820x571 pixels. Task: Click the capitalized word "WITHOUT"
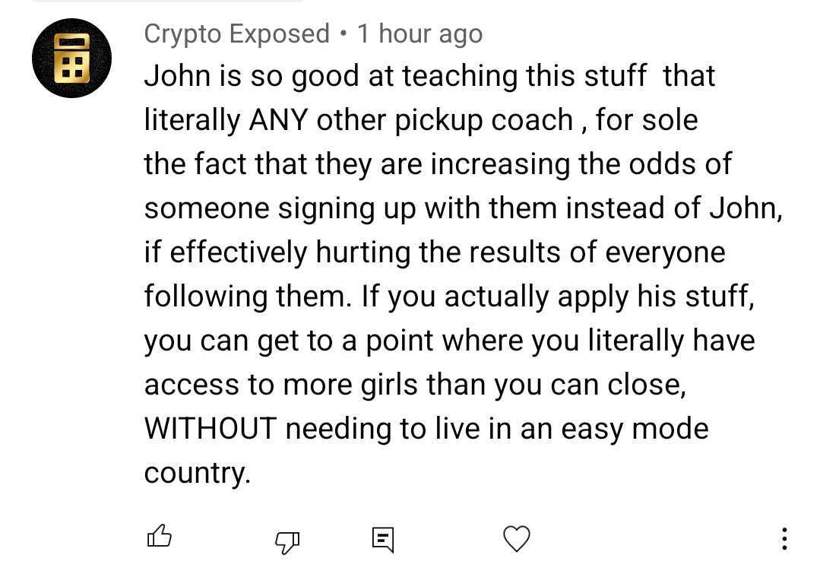209,429
